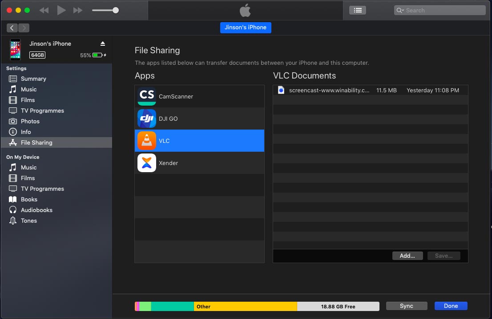Close the window with red button

pyautogui.click(x=9, y=10)
